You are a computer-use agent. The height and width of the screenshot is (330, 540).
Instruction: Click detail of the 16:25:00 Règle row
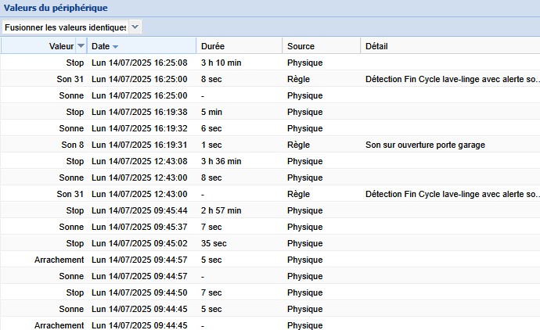pos(452,79)
